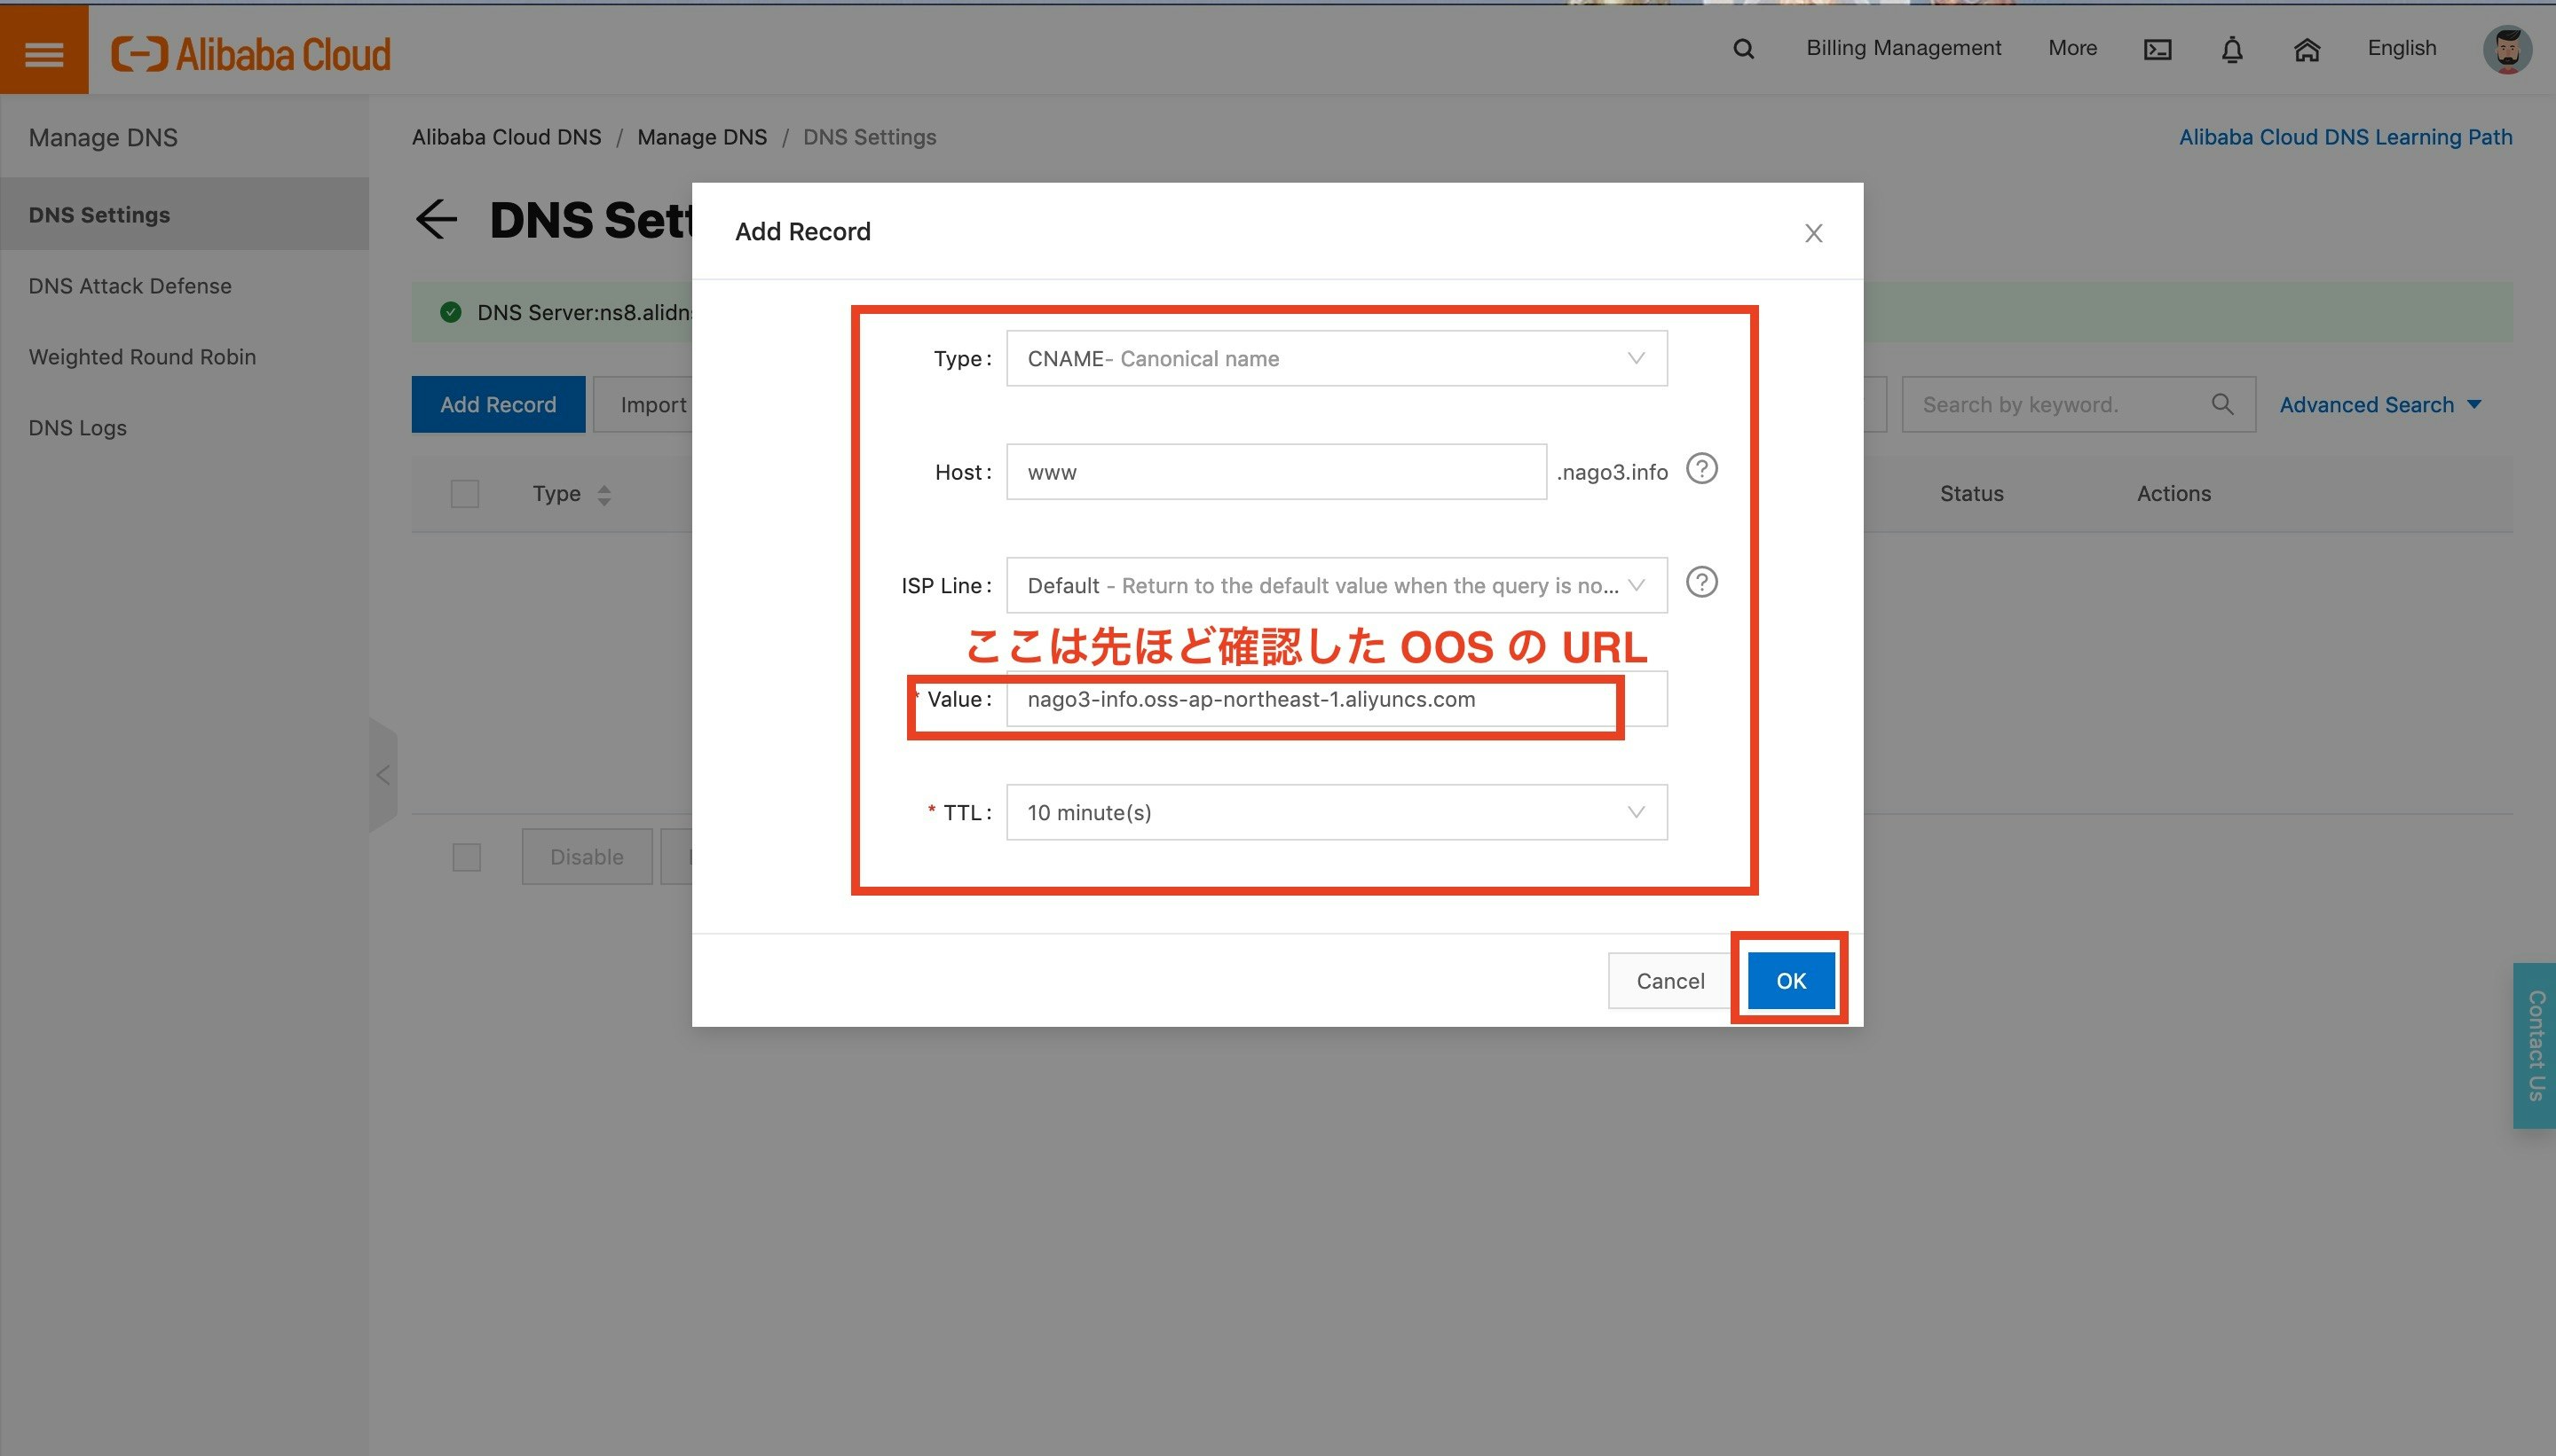Open Manage DNS breadcrumb link
Screen dimensions: 2556x1456
click(701, 137)
